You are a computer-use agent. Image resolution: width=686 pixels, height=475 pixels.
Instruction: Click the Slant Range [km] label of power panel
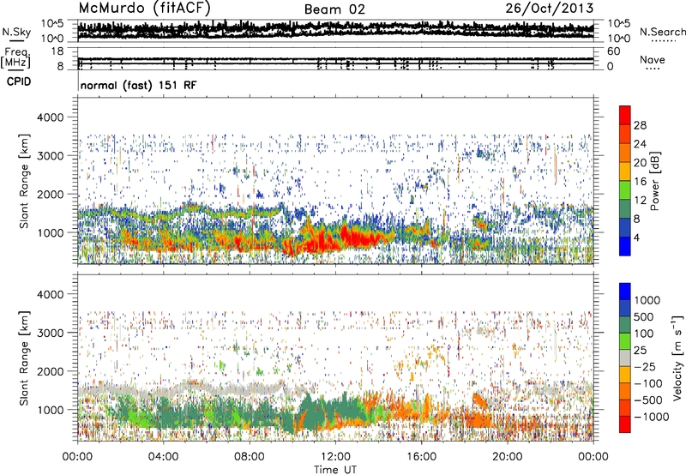[24, 181]
